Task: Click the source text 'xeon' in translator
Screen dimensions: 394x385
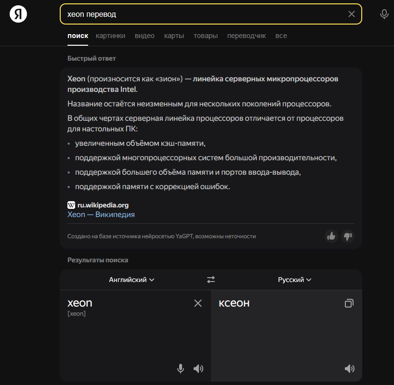Action: 79,303
